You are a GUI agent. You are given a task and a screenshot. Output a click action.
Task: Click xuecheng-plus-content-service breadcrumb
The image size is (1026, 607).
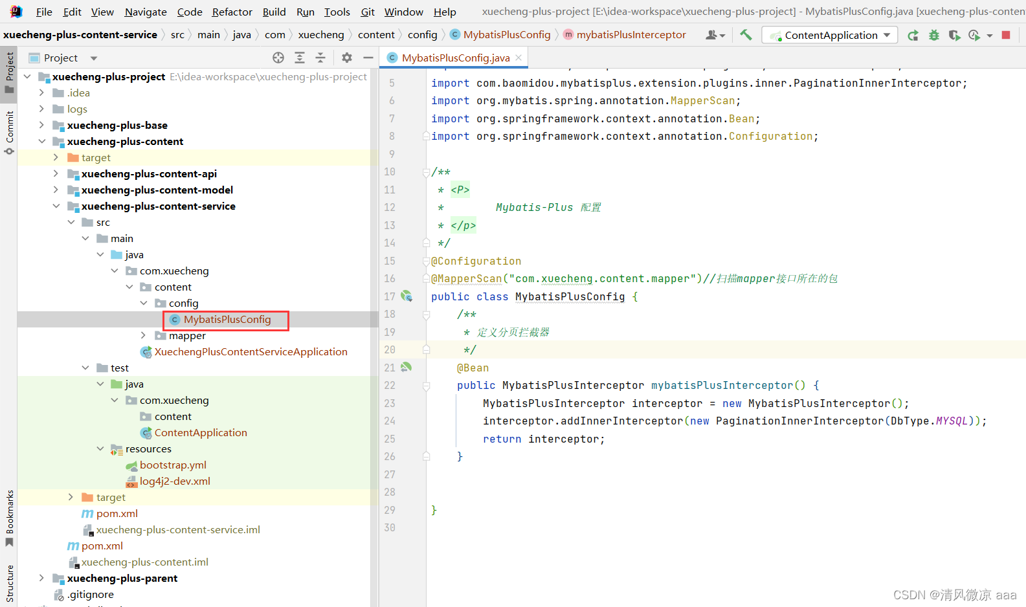pos(80,34)
